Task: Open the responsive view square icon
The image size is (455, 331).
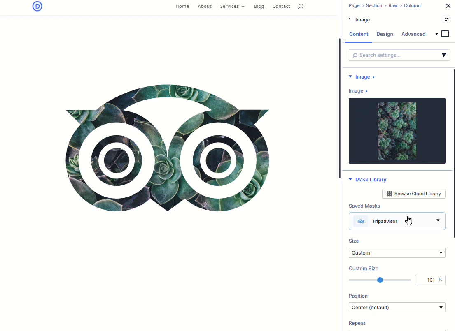Action: pyautogui.click(x=445, y=34)
